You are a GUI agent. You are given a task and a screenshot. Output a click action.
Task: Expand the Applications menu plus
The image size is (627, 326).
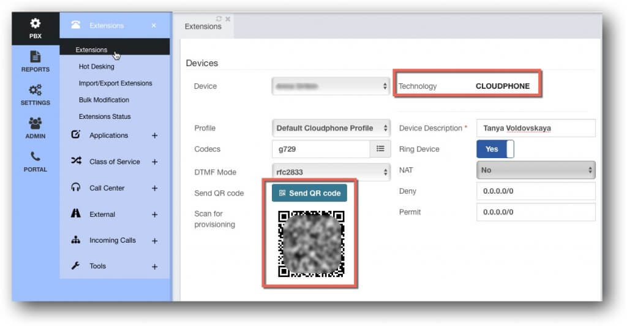155,135
